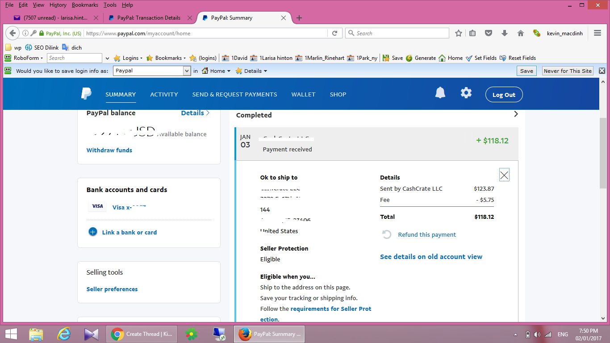
Task: Click the circular refund arrow icon
Action: pyautogui.click(x=387, y=234)
